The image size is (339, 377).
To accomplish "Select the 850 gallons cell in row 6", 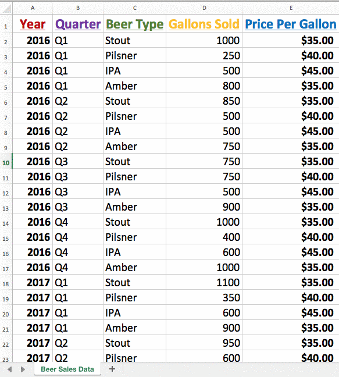I will point(204,101).
